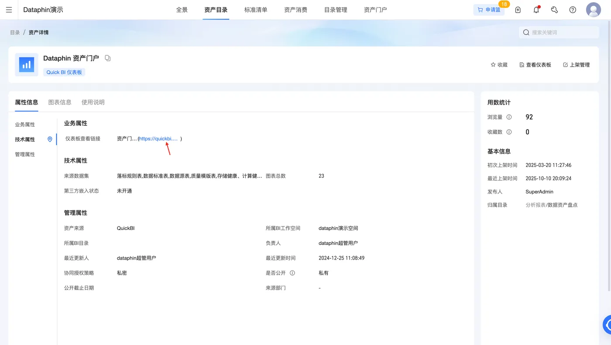Click the 基本信息 heading
Image resolution: width=611 pixels, height=345 pixels.
499,152
